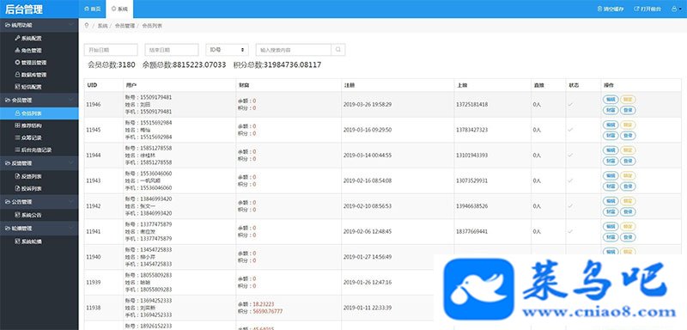Open 投诉列表 in the sidebar

tap(28, 189)
